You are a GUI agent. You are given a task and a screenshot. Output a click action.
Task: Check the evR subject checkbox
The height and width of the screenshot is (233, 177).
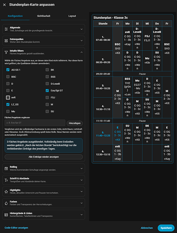click(x=8, y=97)
